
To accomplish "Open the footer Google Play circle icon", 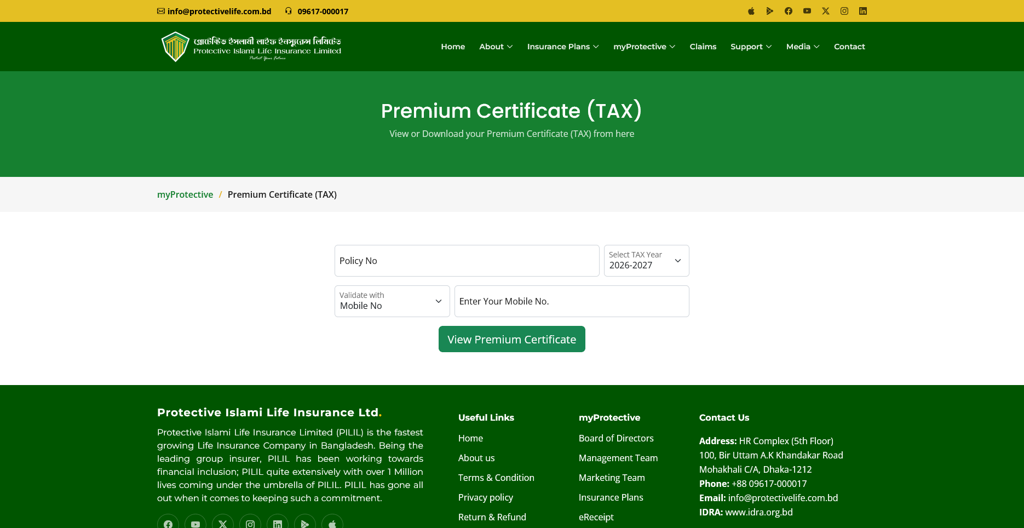I will (x=305, y=524).
